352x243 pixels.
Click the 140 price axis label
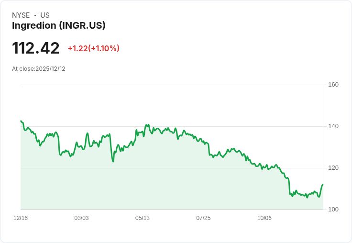point(333,126)
